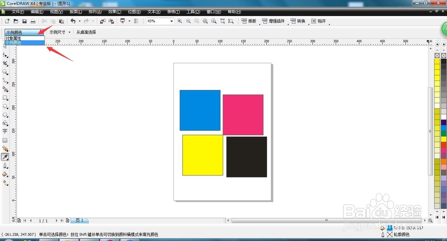Select the Rectangle tool
Image resolution: width=447 pixels, height=241 pixels.
(5, 98)
